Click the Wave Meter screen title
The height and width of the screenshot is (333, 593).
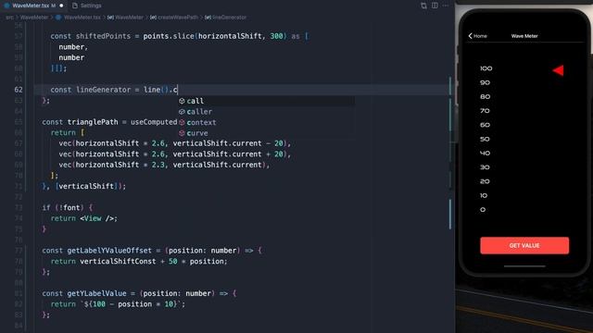524,36
